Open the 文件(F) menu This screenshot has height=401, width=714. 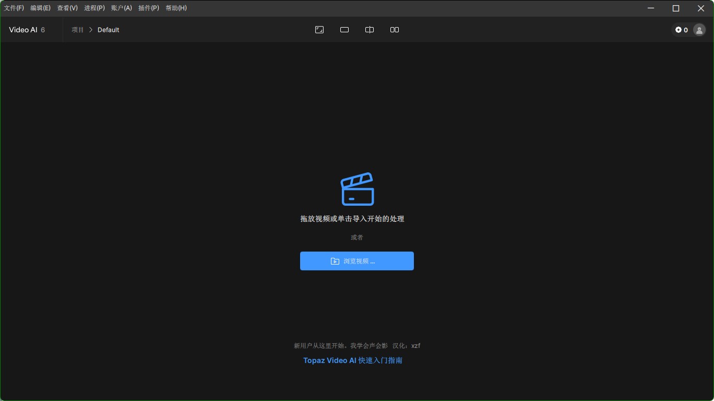[14, 8]
